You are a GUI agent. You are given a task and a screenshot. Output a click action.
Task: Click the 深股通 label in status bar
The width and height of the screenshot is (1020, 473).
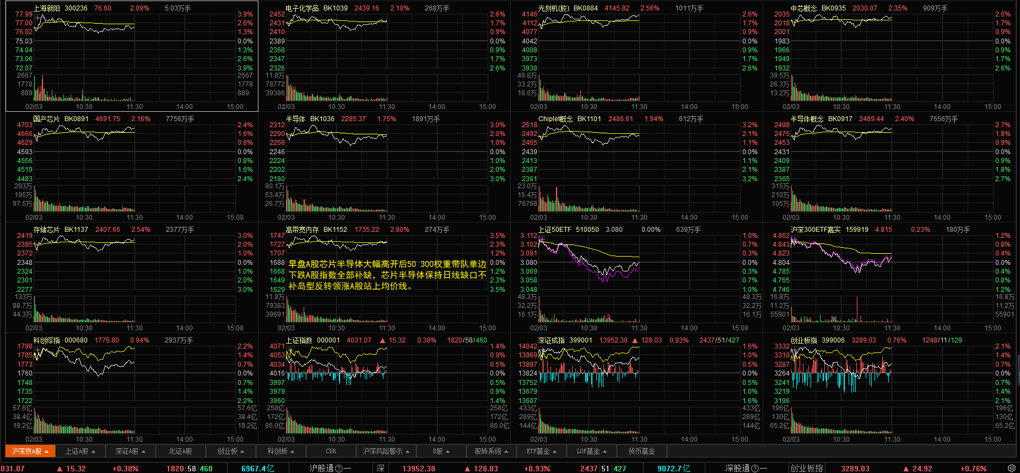[738, 469]
